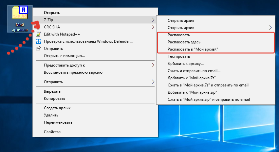279x152 pixels.
Task: Click the share icon beside Отправить
Action: [x=38, y=48]
